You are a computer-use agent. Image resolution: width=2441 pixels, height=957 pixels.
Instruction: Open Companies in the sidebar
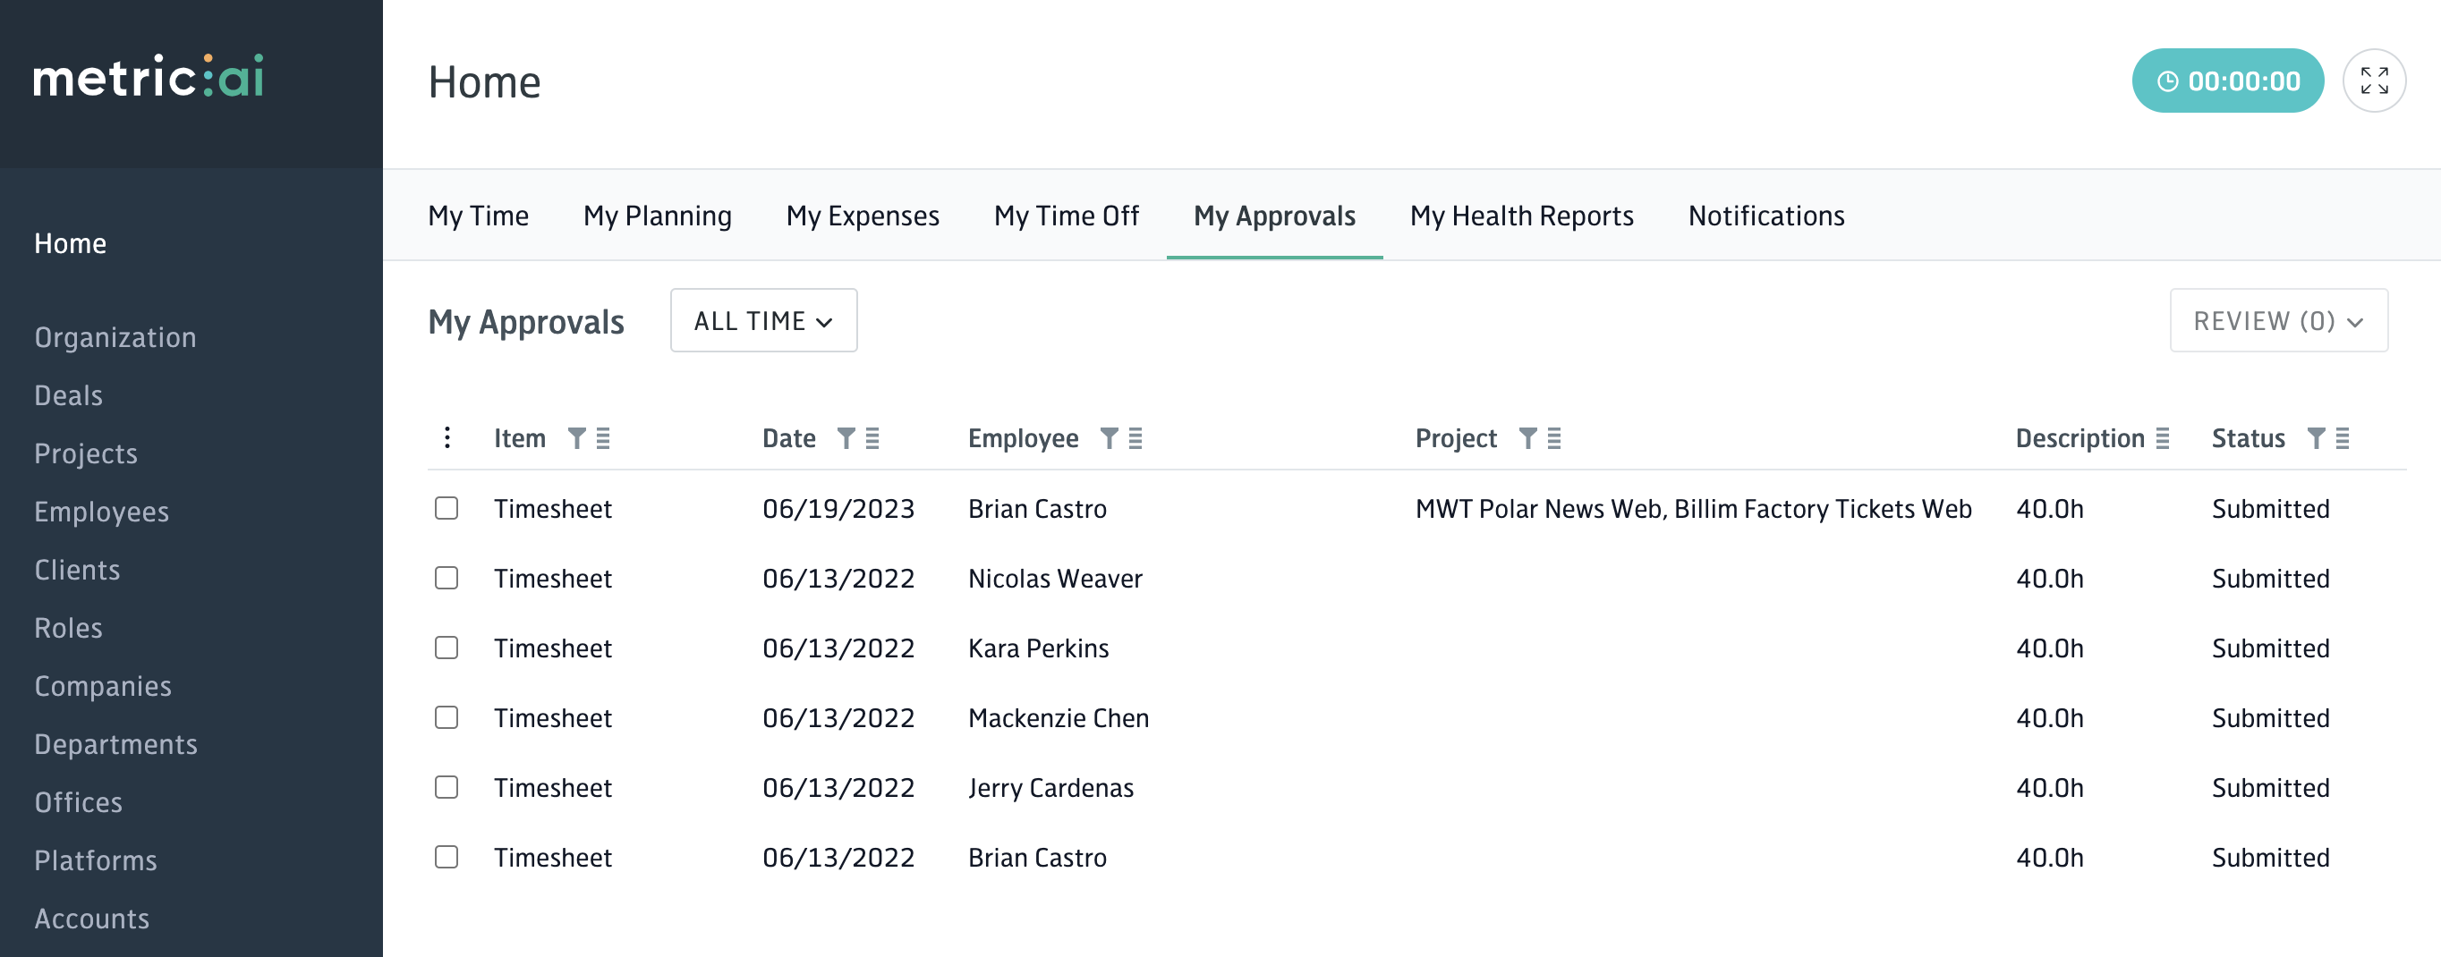[103, 686]
